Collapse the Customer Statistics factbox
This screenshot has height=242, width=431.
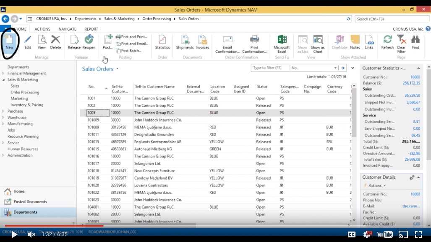pos(418,68)
